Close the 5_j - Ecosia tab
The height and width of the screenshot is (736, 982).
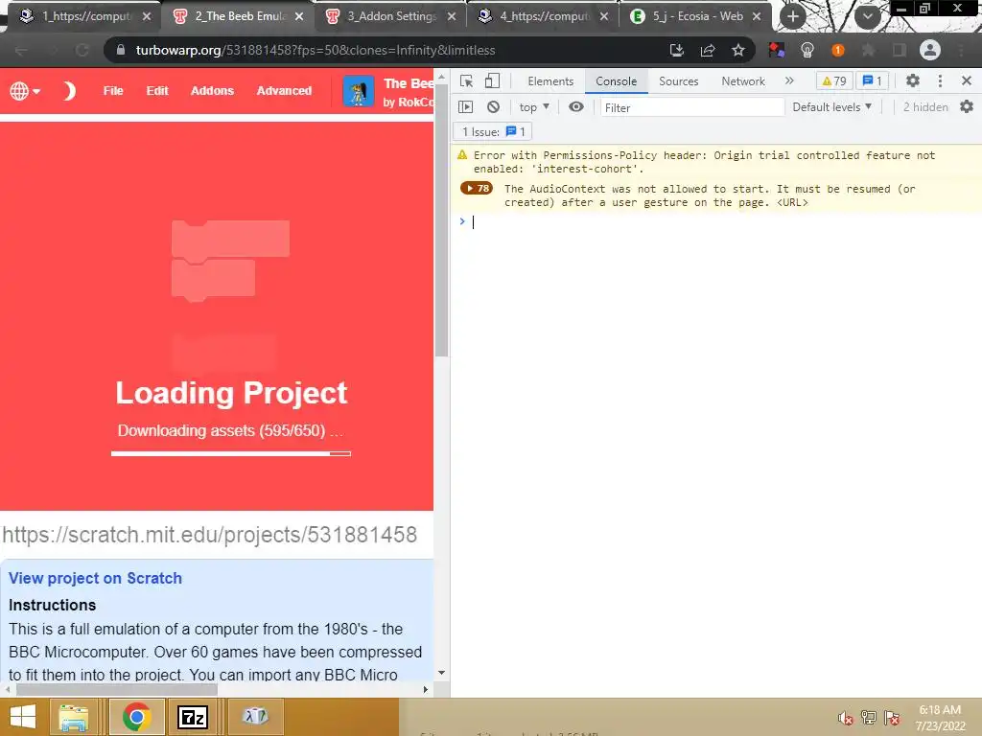pos(757,16)
